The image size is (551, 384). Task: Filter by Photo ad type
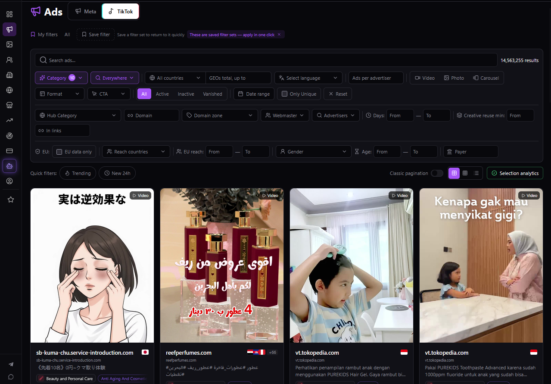click(x=453, y=78)
